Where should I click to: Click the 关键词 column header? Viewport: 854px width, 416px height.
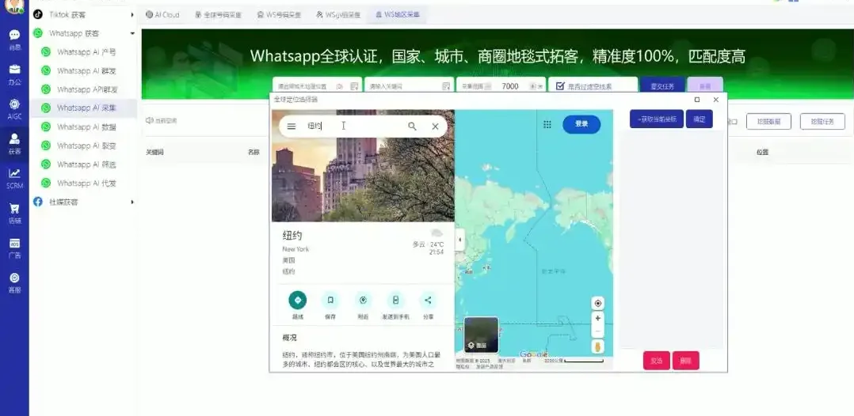pos(154,153)
